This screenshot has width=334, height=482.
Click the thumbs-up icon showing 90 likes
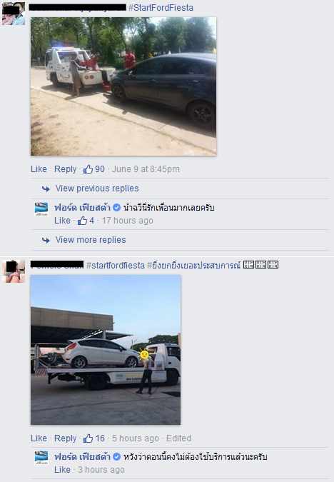tap(88, 169)
